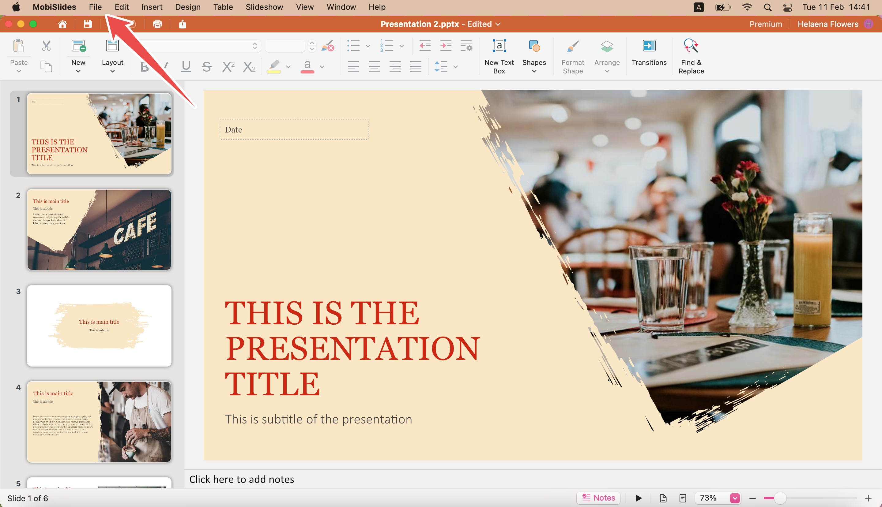Share the presentation via share icon
This screenshot has height=507, width=882.
(183, 24)
